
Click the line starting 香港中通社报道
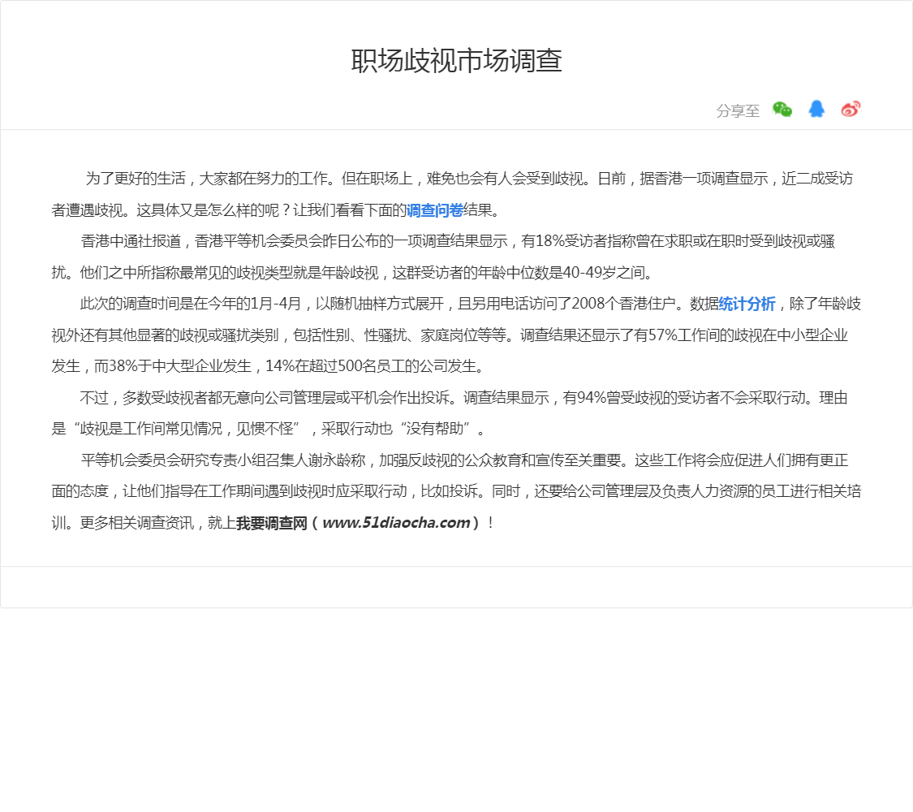458,241
